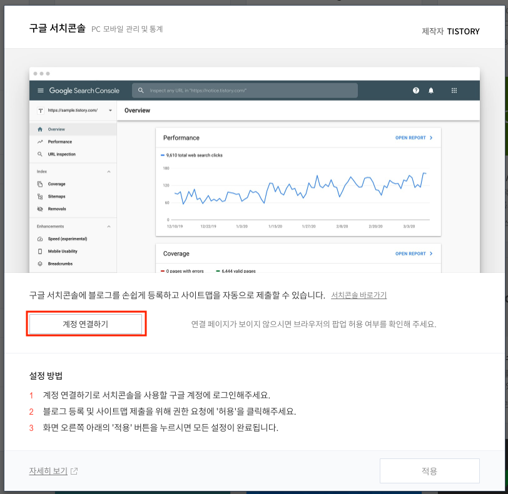Click step 1 text about 구글 계정 로그인
This screenshot has width=508, height=494.
[156, 395]
